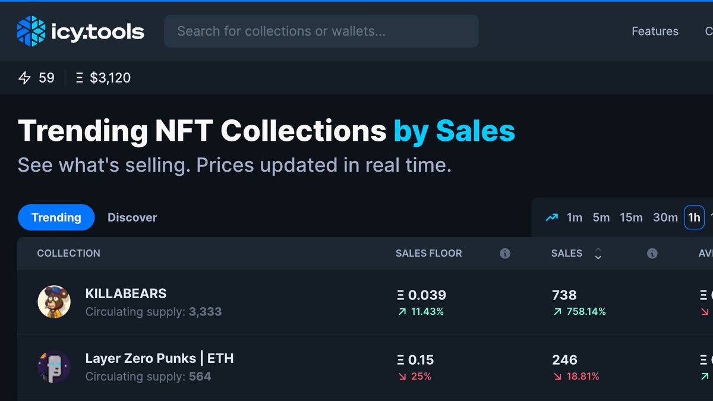The image size is (713, 401).
Task: Open the Sales Floor info icon
Action: [505, 254]
